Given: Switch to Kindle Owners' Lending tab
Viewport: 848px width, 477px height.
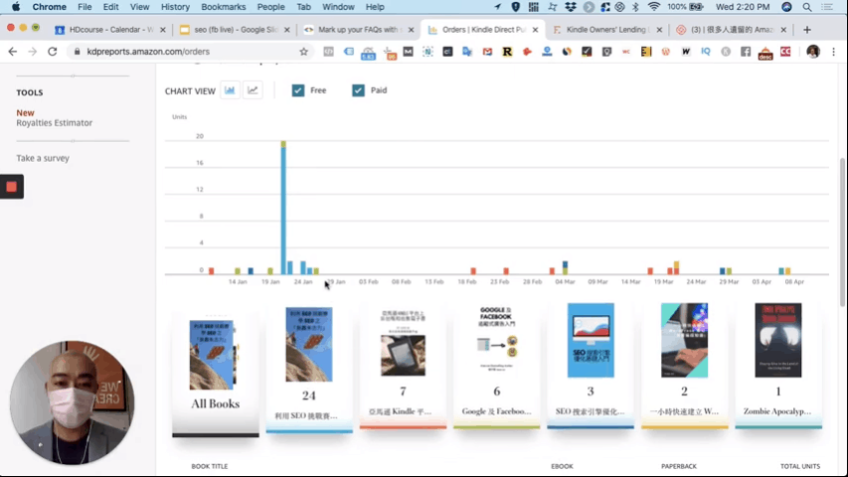Looking at the screenshot, I should [x=606, y=30].
